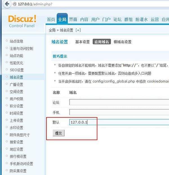Image resolution: width=169 pixels, height=175 pixels.
Task: Open 积分设置 in the sidebar
Action: [16, 106]
